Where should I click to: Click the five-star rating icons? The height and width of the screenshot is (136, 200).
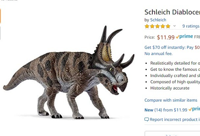[x=157, y=26]
